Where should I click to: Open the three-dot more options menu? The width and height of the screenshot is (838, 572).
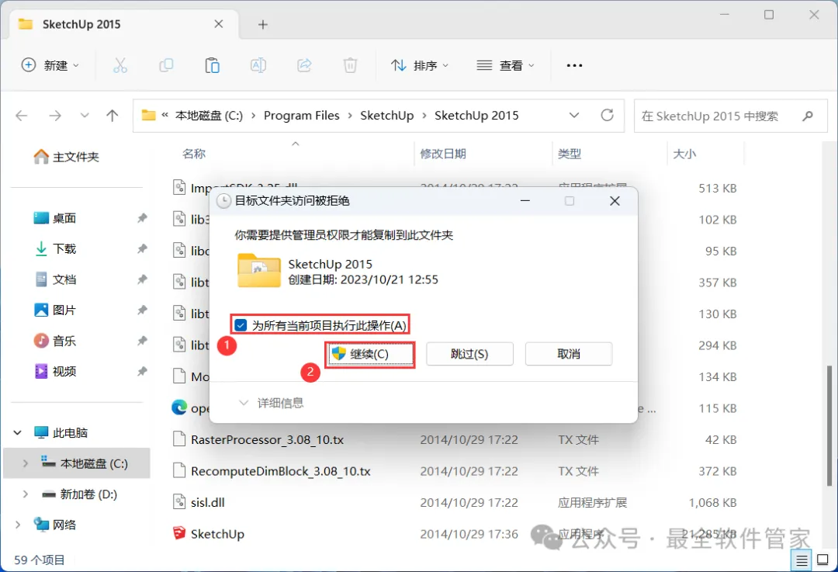click(x=574, y=65)
